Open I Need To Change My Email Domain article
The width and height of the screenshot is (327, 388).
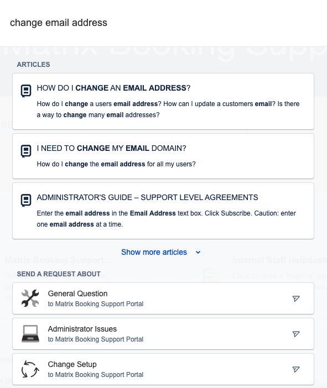coord(163,156)
